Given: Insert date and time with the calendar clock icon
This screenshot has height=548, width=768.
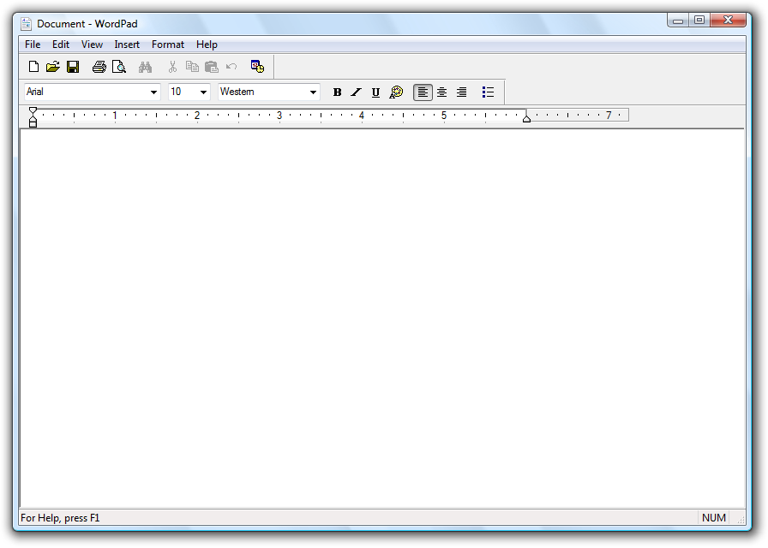Looking at the screenshot, I should click(258, 67).
